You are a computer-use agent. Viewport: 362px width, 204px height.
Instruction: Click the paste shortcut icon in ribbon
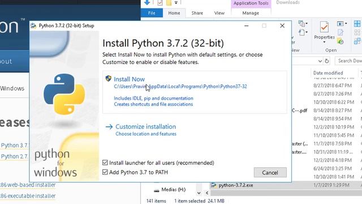click(303, 32)
